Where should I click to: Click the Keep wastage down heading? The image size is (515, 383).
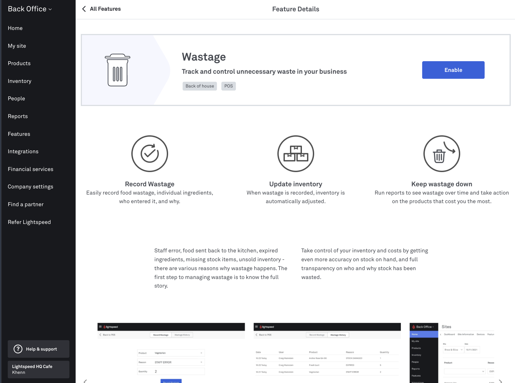[442, 184]
